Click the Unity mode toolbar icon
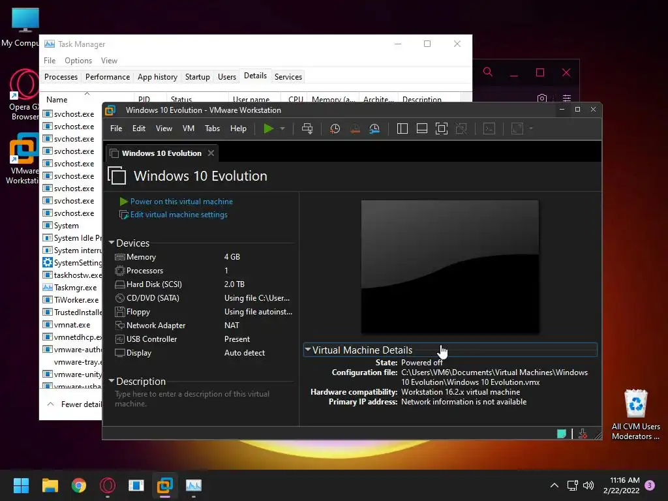668x501 pixels. [x=461, y=129]
